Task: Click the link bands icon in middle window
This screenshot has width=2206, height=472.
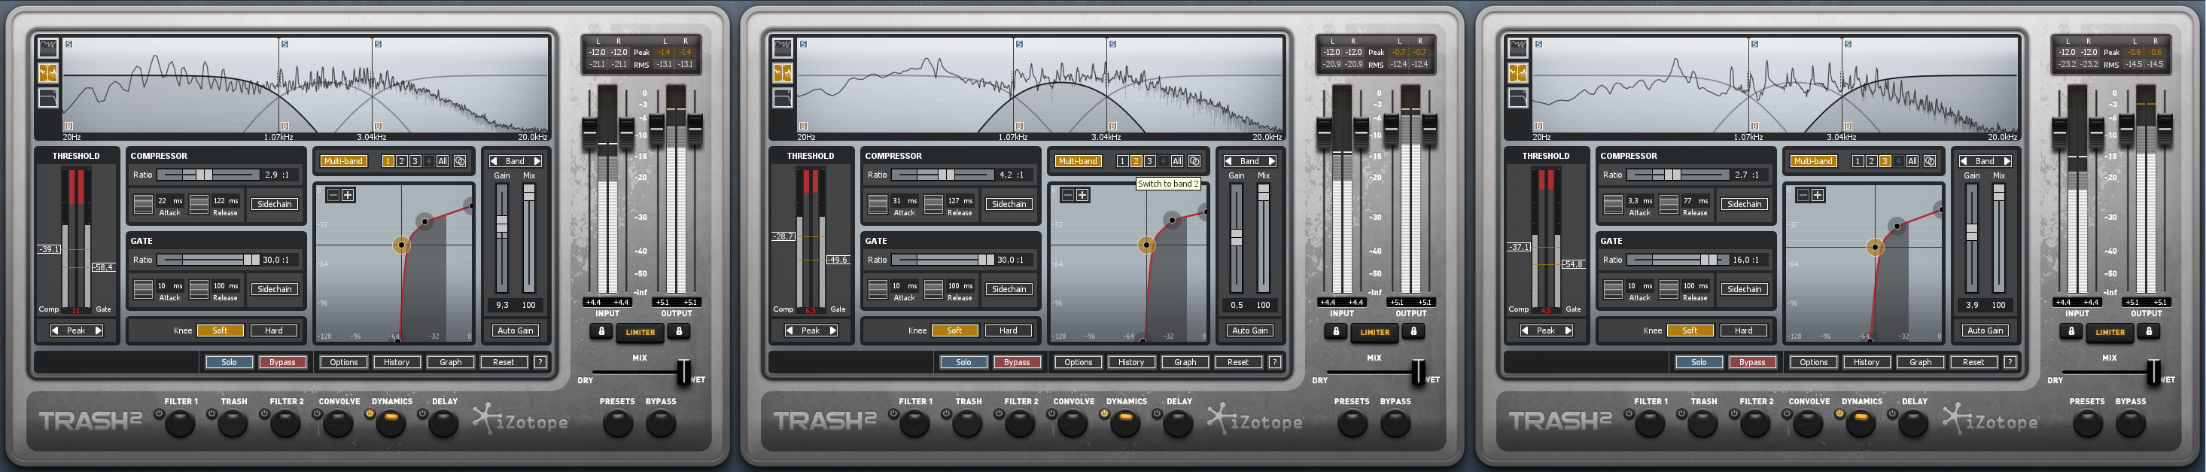Action: point(1194,161)
